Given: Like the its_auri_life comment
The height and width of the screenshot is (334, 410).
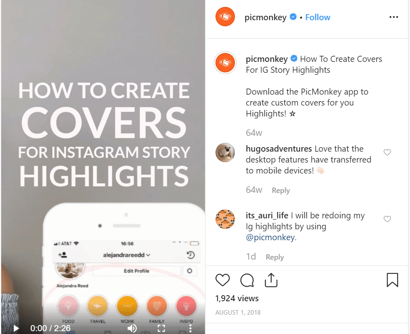Looking at the screenshot, I should pyautogui.click(x=387, y=219).
